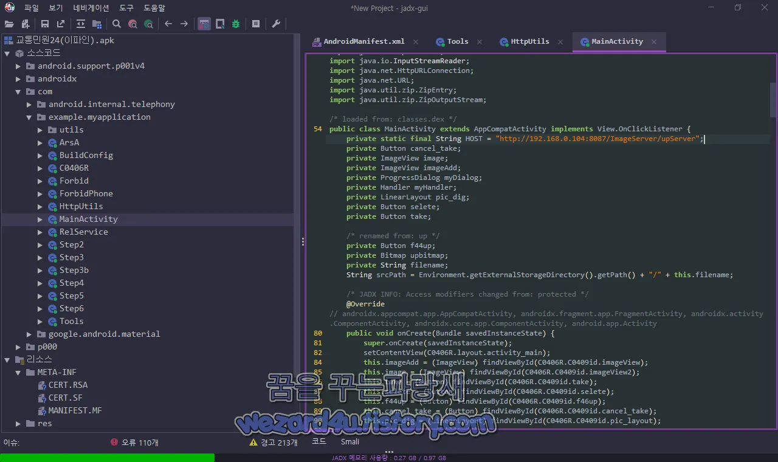Open the MANIFEST.MF file
Screen dimensions: 778x462
[x=75, y=410]
